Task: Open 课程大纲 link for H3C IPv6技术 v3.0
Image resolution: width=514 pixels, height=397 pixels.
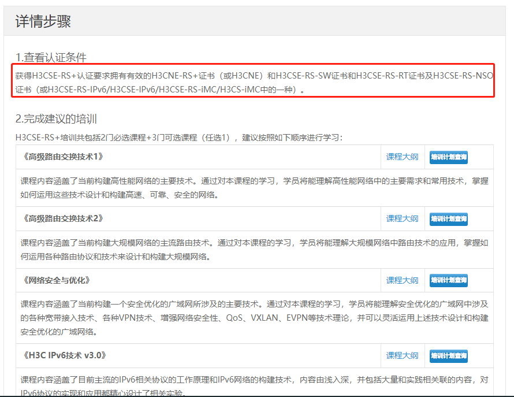Action: 402,355
